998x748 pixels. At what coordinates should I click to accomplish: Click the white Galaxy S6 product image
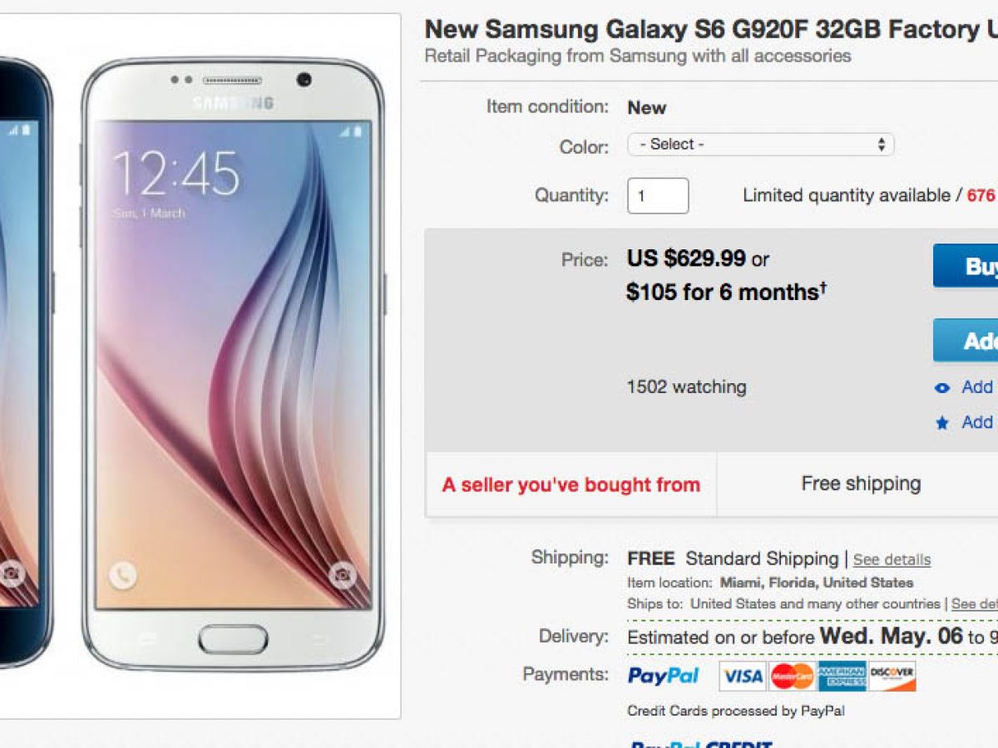click(x=233, y=366)
